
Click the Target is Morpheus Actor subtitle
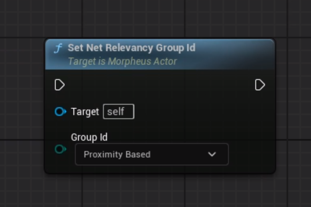(122, 61)
